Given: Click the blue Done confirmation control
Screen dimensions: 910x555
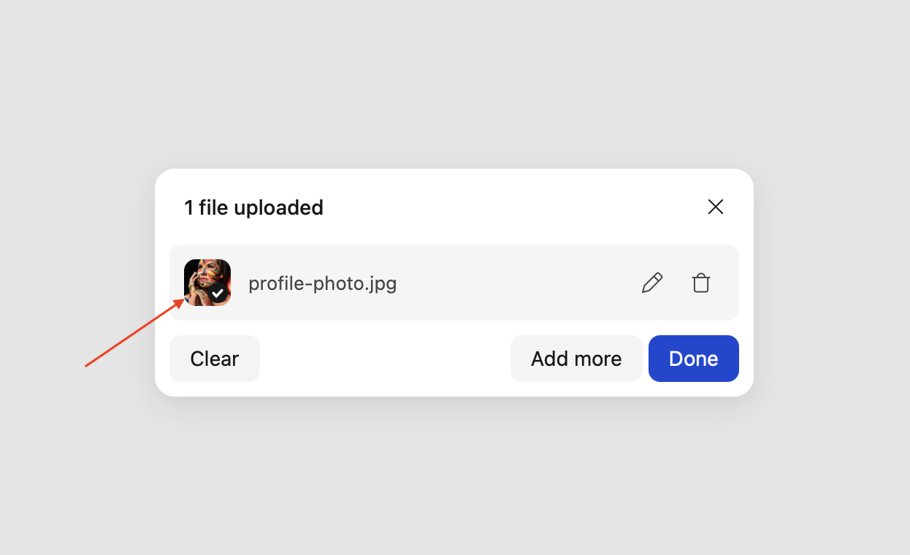Looking at the screenshot, I should (693, 359).
